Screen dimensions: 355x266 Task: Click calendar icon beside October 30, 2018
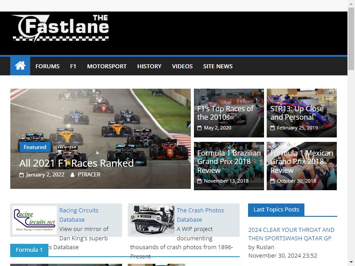pyautogui.click(x=272, y=181)
